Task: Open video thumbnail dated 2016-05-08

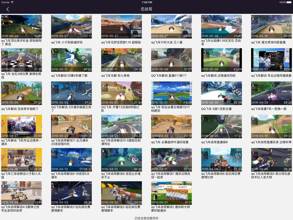Action: (x=222, y=60)
